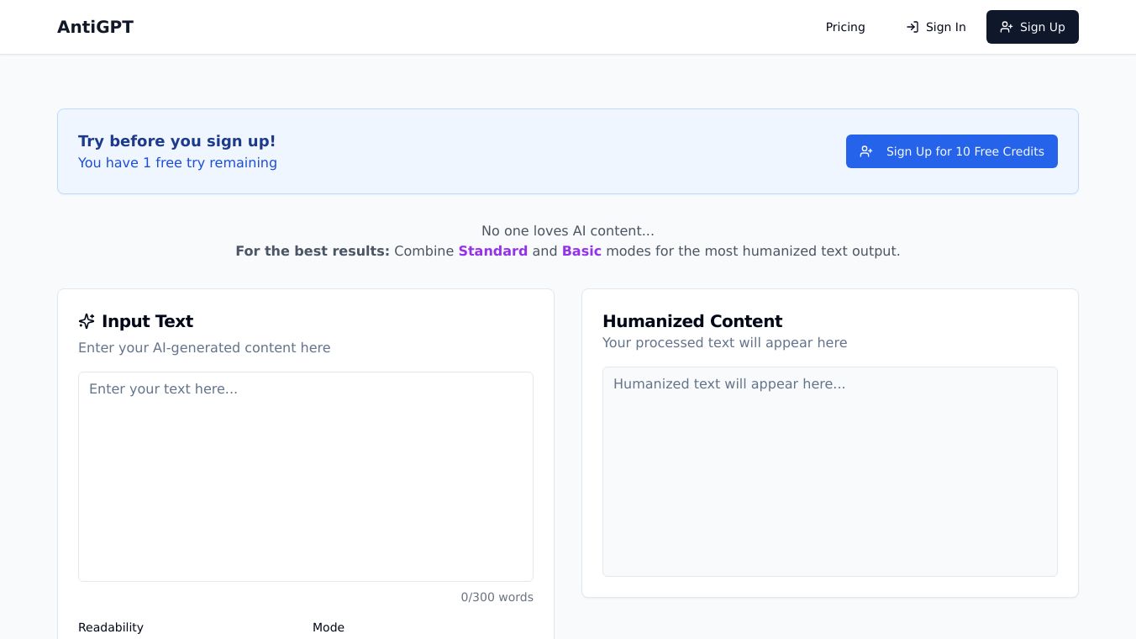Click the purple Standard mode text
The height and width of the screenshot is (639, 1136).
492,251
